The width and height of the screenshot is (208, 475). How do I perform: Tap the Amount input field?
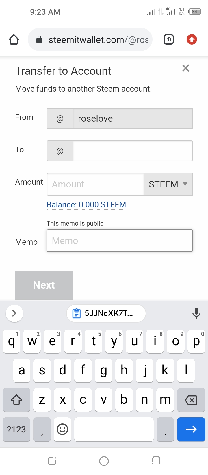click(x=95, y=184)
